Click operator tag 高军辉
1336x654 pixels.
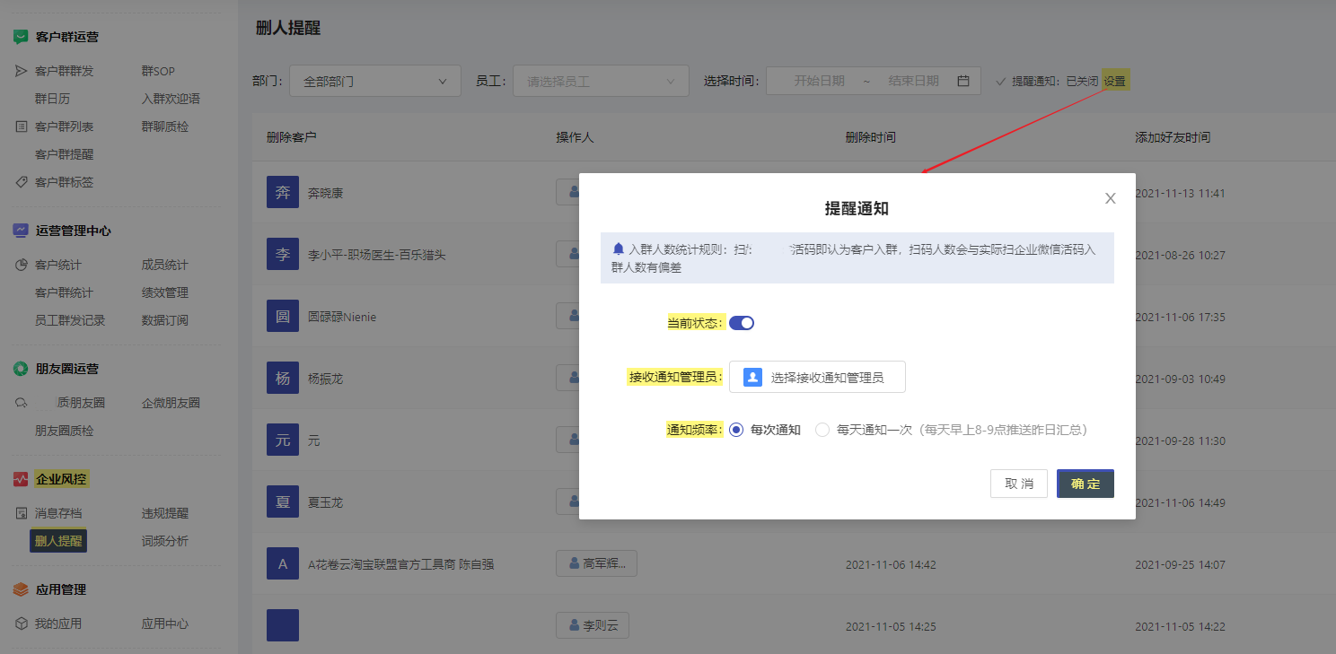[596, 563]
